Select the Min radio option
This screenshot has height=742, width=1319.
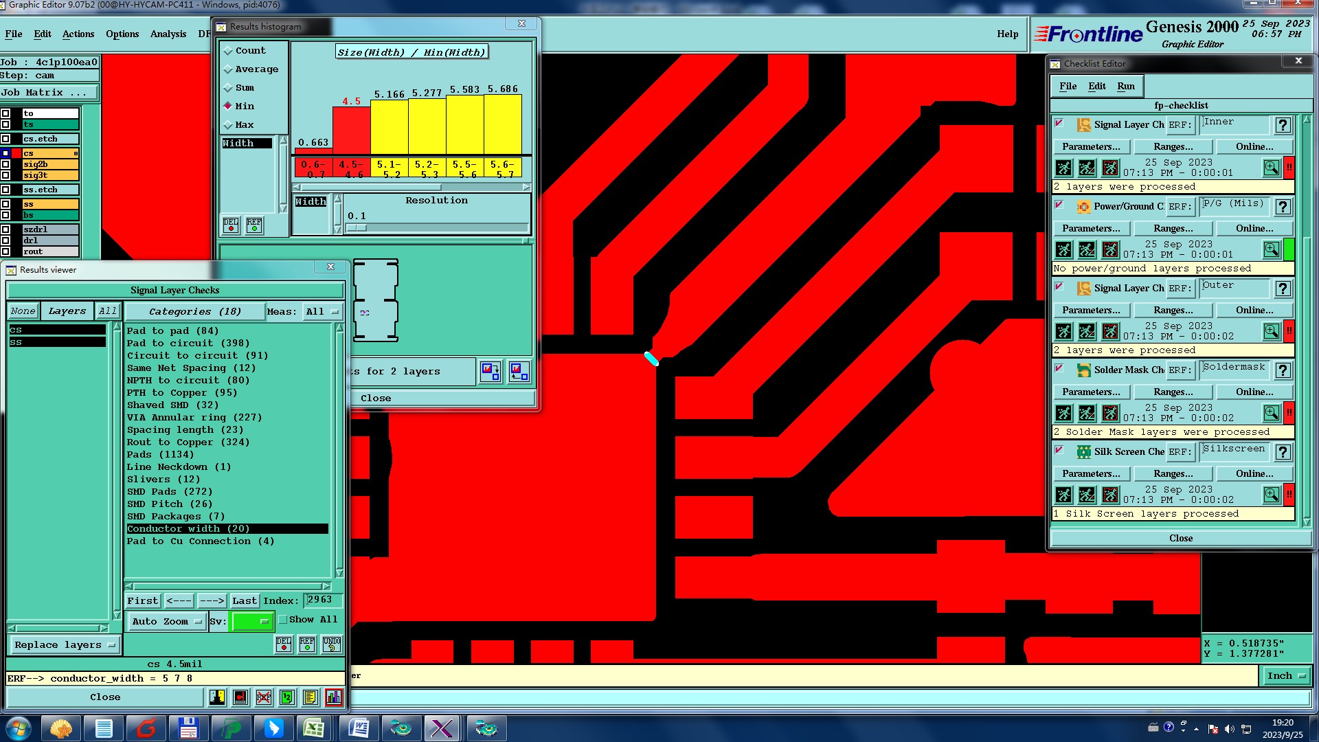click(239, 106)
